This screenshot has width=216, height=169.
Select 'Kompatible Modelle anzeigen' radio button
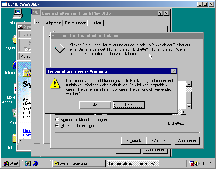(57, 119)
